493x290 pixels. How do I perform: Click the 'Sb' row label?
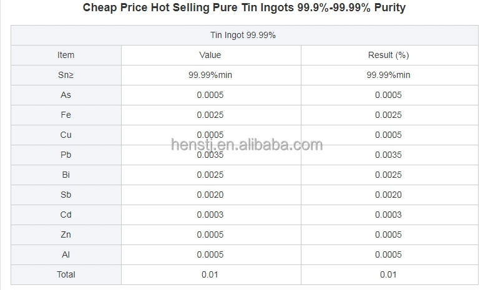[66, 195]
